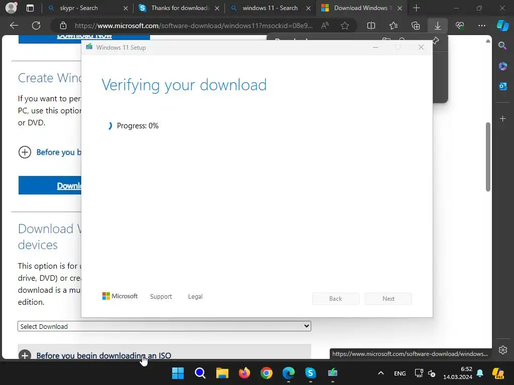Open Copilot preview in the taskbar

[x=498, y=373]
